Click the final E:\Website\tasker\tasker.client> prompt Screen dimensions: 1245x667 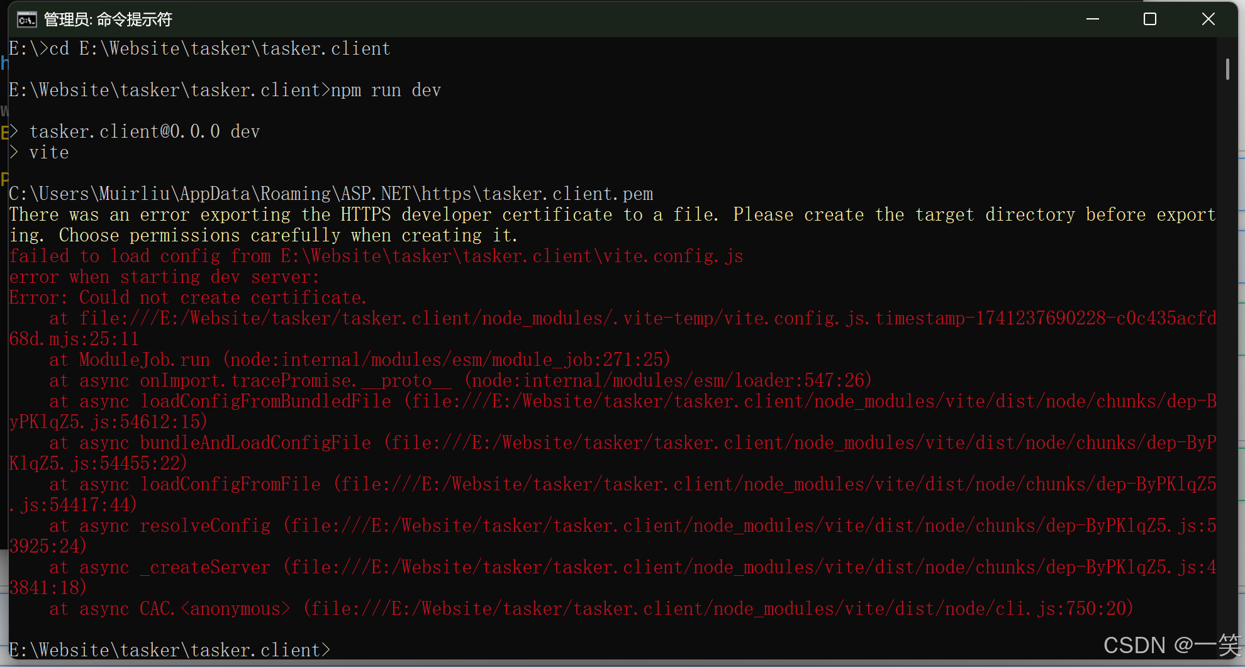(169, 650)
